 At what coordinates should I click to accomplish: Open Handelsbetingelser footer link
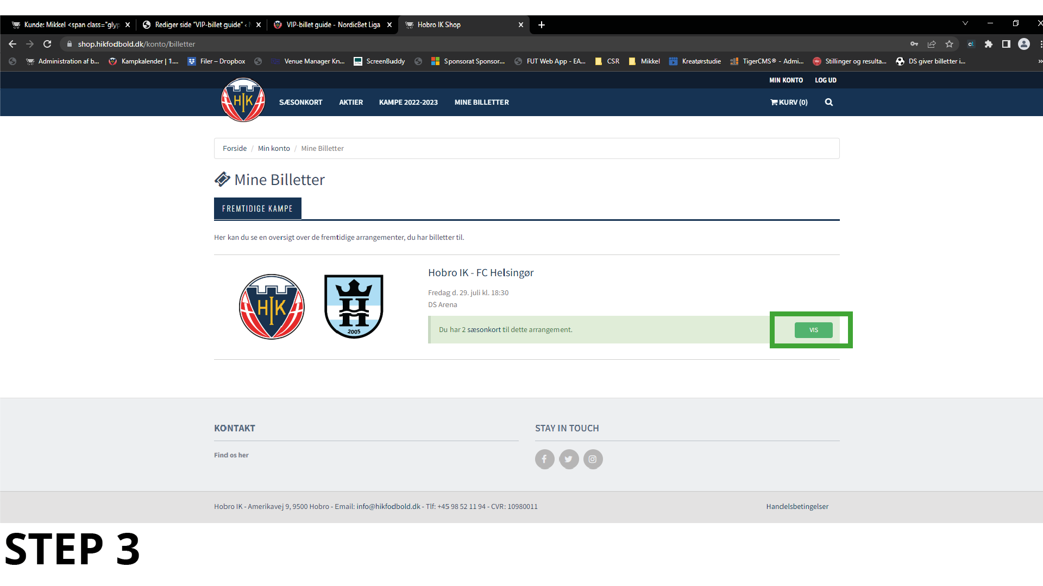point(797,506)
